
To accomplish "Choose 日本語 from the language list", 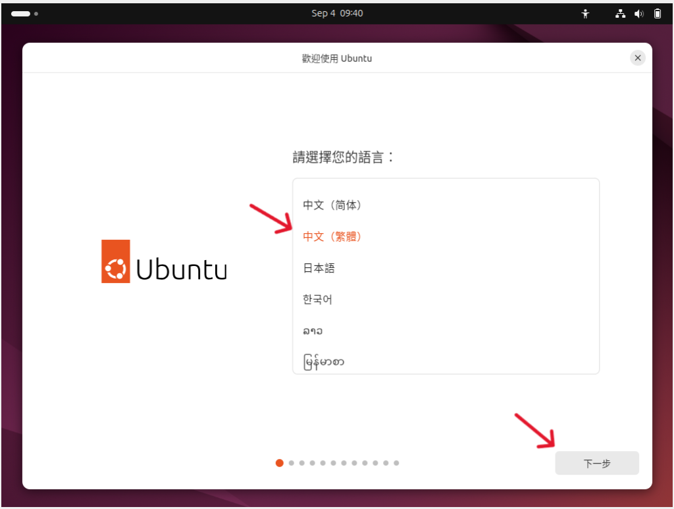I will click(x=446, y=268).
